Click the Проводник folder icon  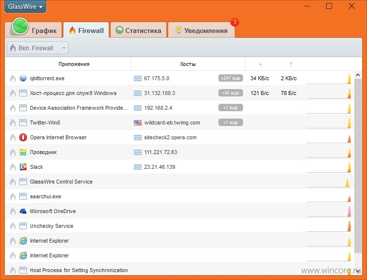(x=23, y=152)
